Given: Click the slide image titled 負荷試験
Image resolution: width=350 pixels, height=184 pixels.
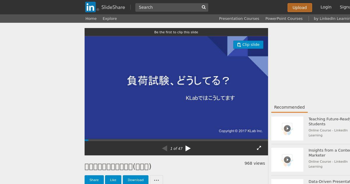Looking at the screenshot, I should click(176, 88).
